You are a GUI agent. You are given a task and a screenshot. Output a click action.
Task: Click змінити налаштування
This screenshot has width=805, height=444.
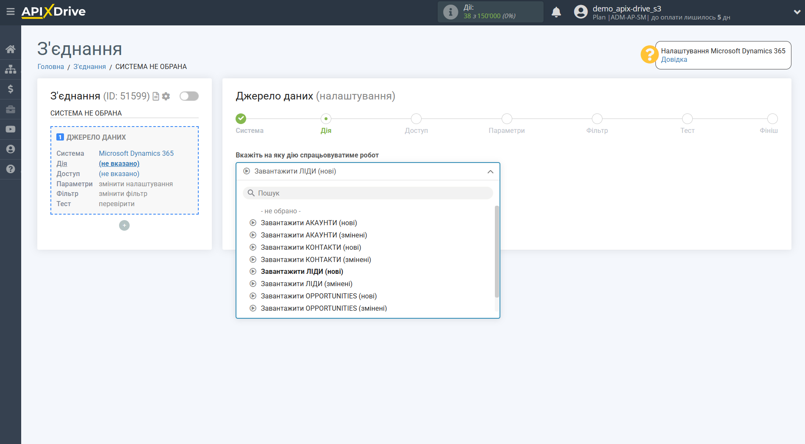[x=136, y=184]
